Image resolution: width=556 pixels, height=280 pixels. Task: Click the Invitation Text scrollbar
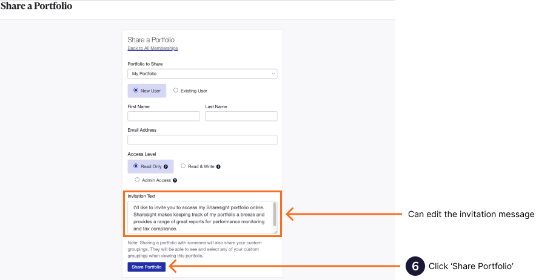pos(275,215)
